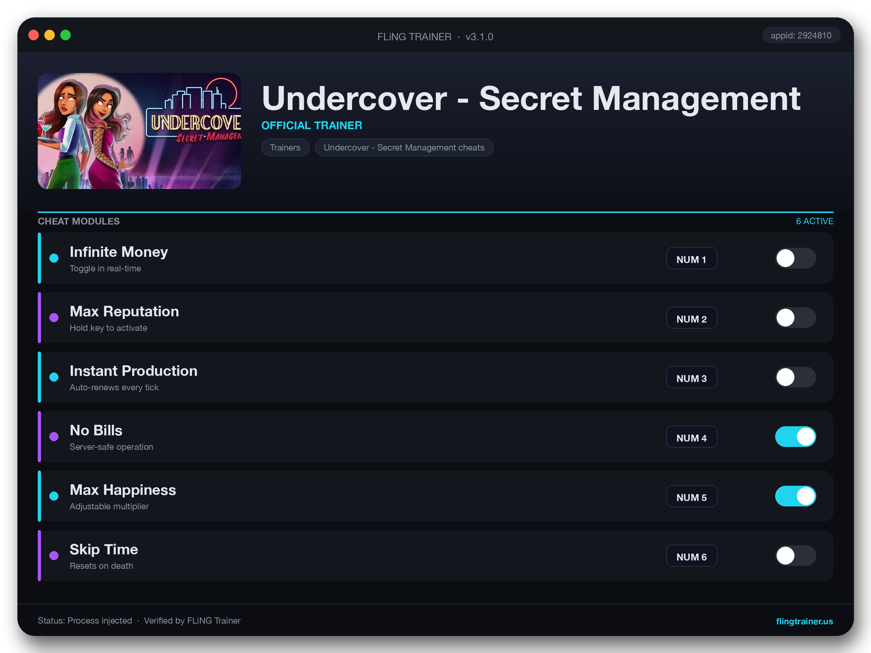The image size is (871, 653).
Task: Click the cyan dot beside Instant Production
Action: point(54,377)
